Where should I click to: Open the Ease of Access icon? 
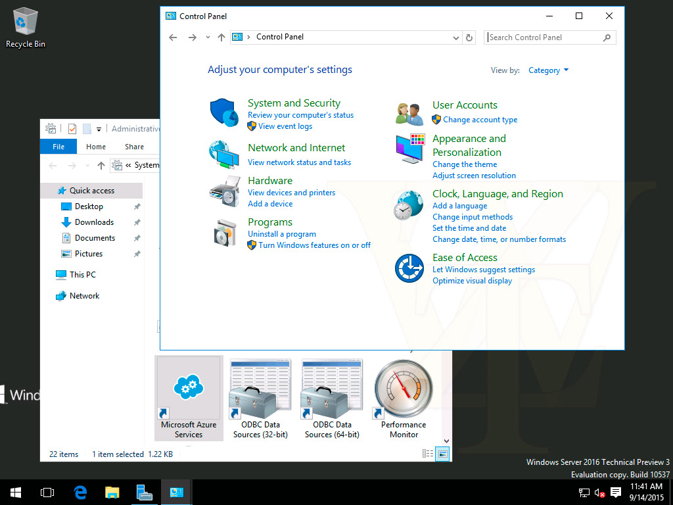coord(409,268)
